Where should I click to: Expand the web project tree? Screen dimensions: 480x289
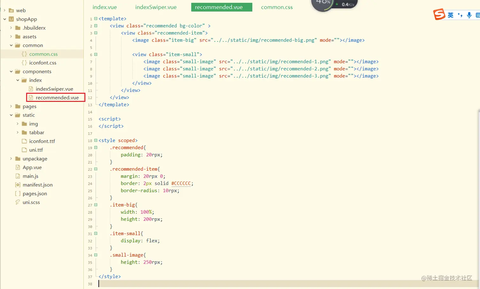pos(4,10)
